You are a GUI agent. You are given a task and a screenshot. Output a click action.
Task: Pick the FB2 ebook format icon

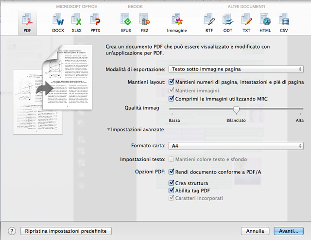pos(145,23)
